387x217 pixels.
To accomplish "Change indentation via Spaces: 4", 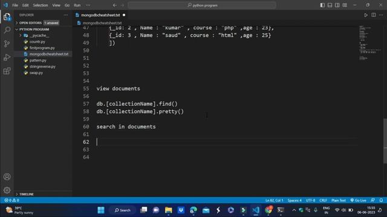I will [294, 200].
